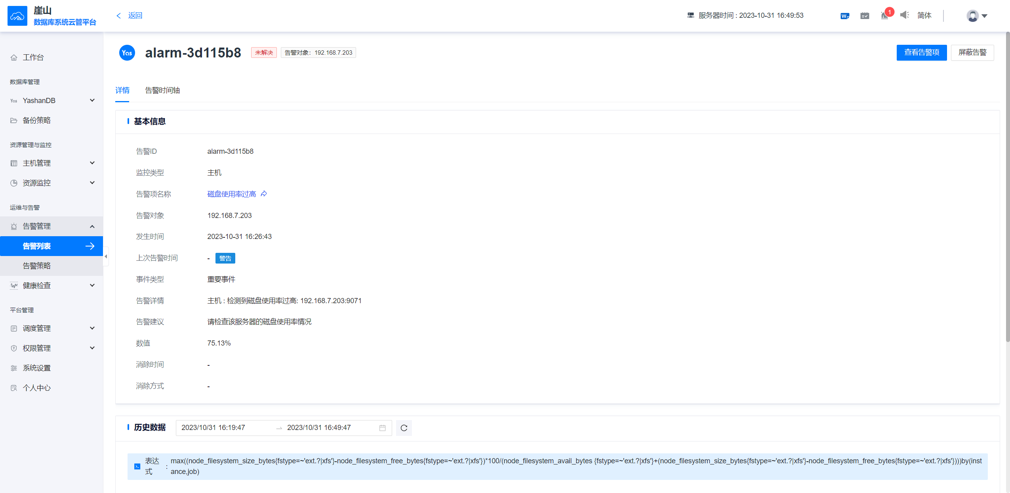Image resolution: width=1010 pixels, height=493 pixels.
Task: Open 告警策略 menu item
Action: pyautogui.click(x=36, y=266)
